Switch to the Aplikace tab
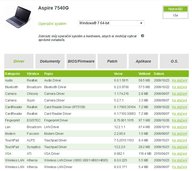 (143, 61)
